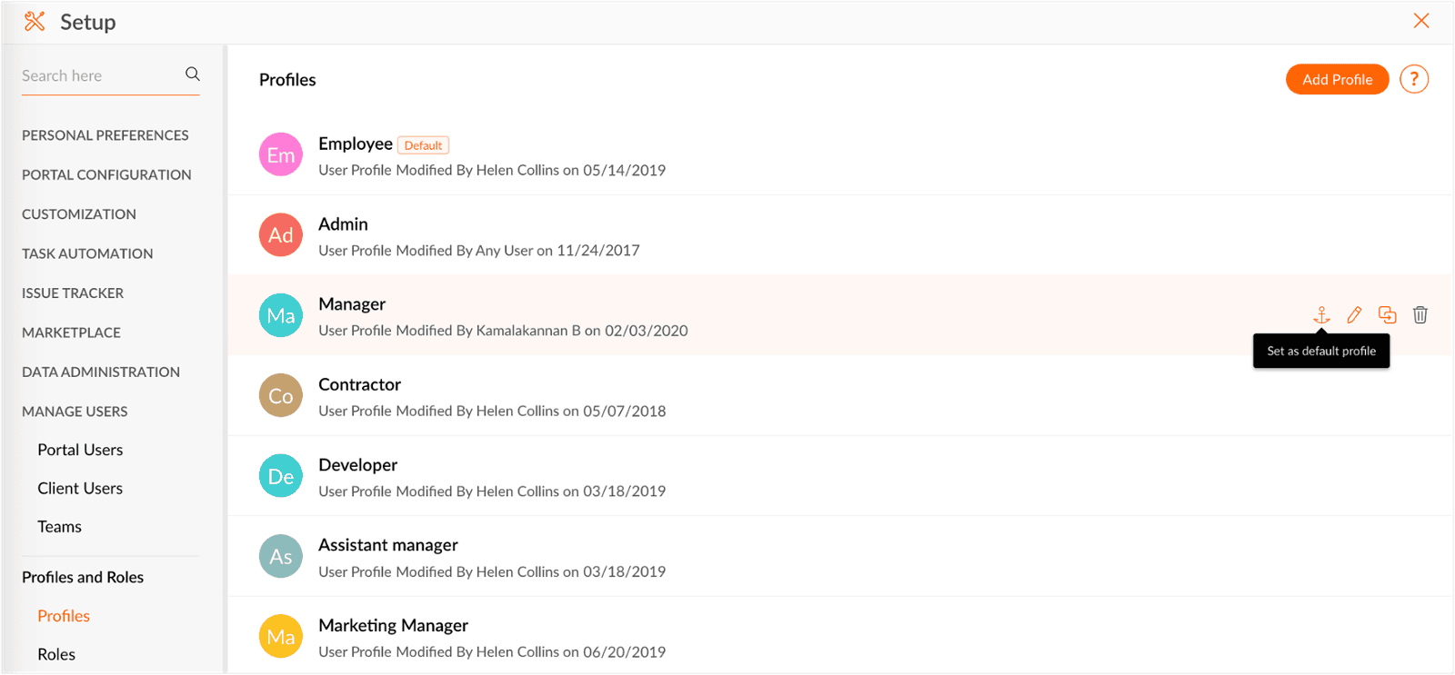Open the Contractor profile

(359, 384)
